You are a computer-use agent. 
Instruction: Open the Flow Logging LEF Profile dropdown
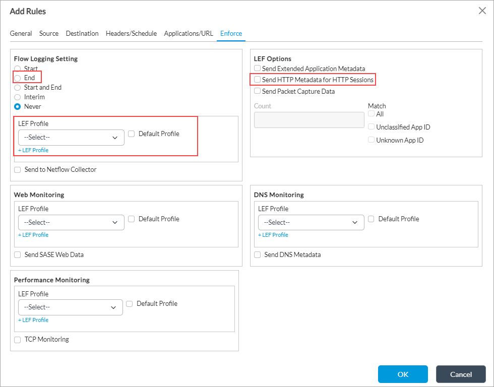pos(71,138)
